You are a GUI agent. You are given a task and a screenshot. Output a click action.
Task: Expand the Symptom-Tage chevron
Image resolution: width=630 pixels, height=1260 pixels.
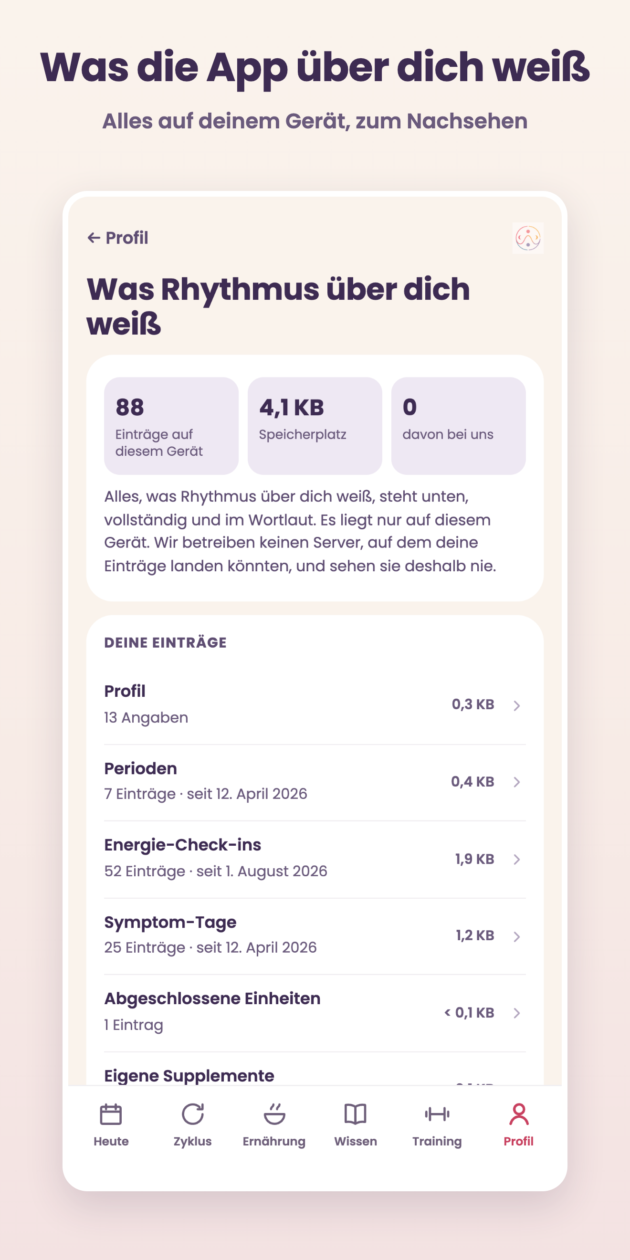click(516, 936)
